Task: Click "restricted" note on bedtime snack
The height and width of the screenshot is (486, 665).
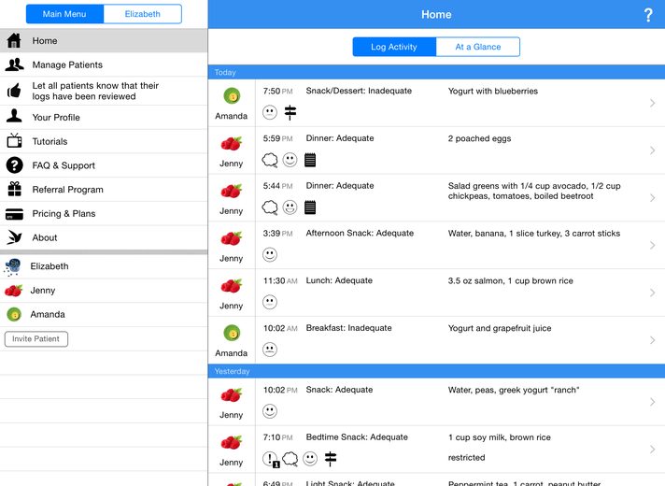Action: tap(466, 458)
